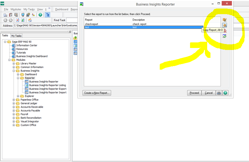Toggle the highlighted tree view toolbar icon

[47, 15]
